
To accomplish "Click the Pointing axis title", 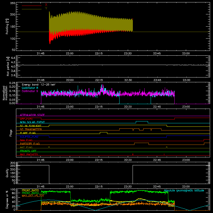I will click(x=7, y=26).
